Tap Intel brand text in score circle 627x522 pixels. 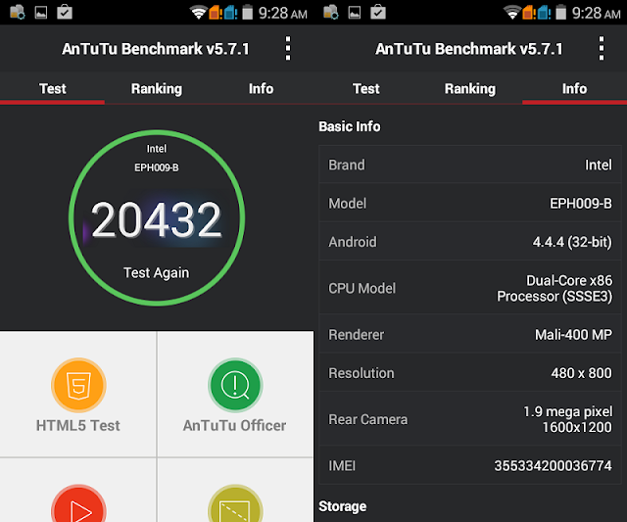(x=157, y=149)
